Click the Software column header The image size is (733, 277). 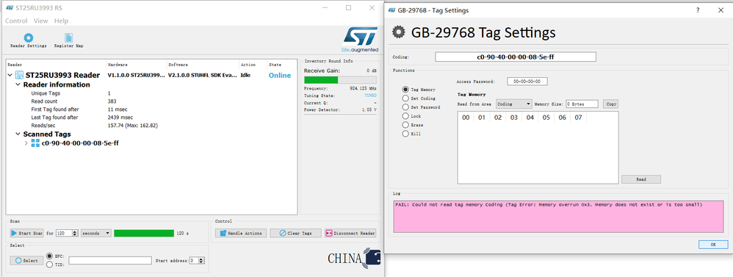tap(178, 65)
